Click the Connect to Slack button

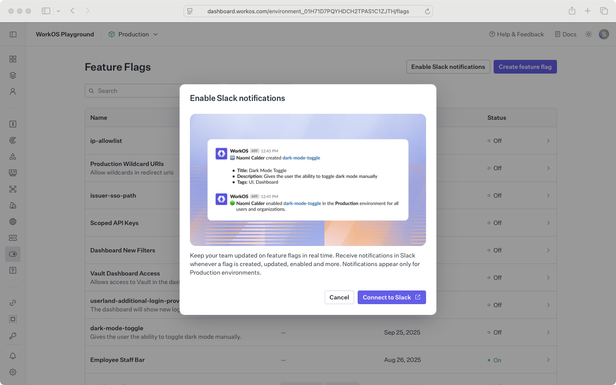391,297
